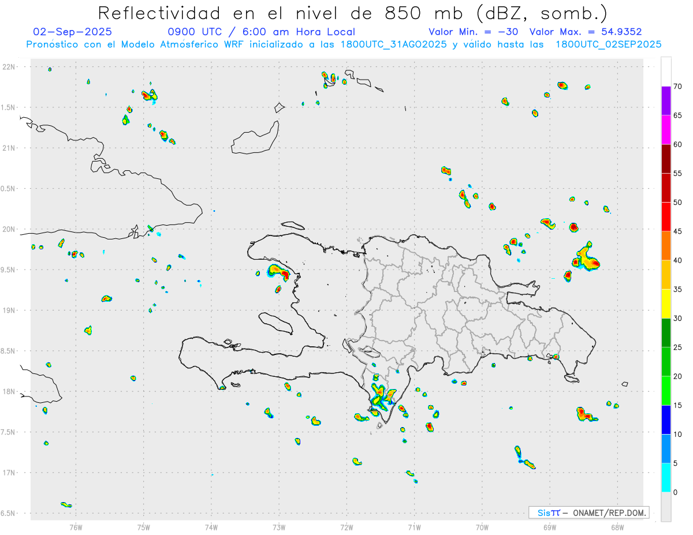Click the '72W' longitude label
The height and width of the screenshot is (535, 693).
(346, 527)
